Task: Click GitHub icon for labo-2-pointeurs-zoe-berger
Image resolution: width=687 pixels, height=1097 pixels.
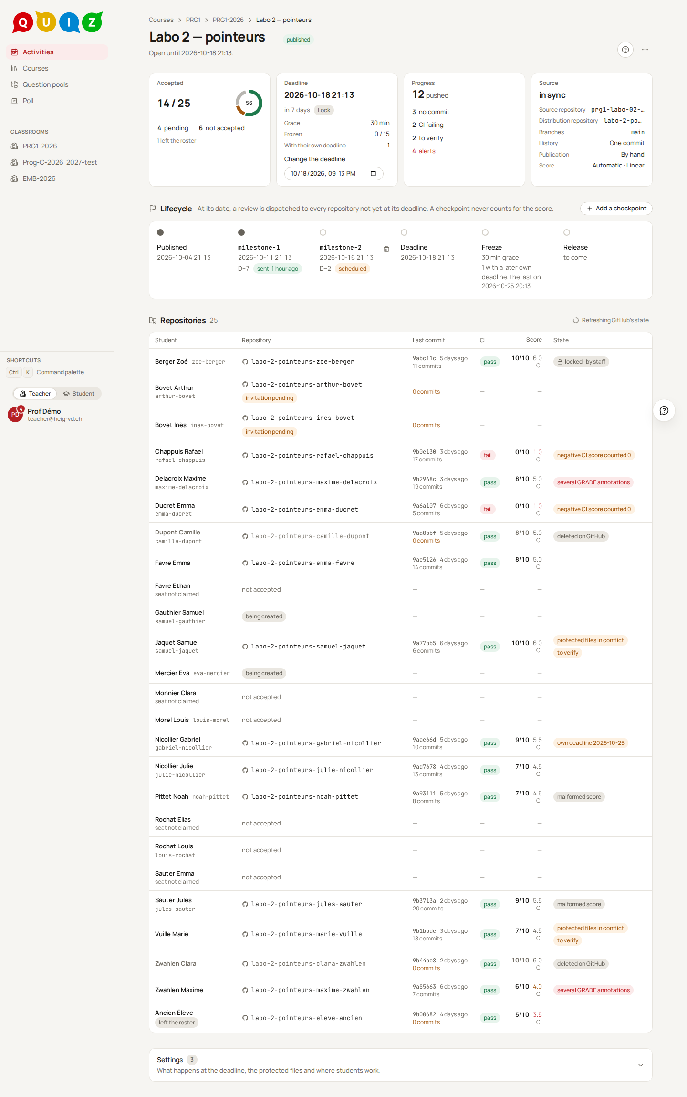Action: tap(245, 362)
